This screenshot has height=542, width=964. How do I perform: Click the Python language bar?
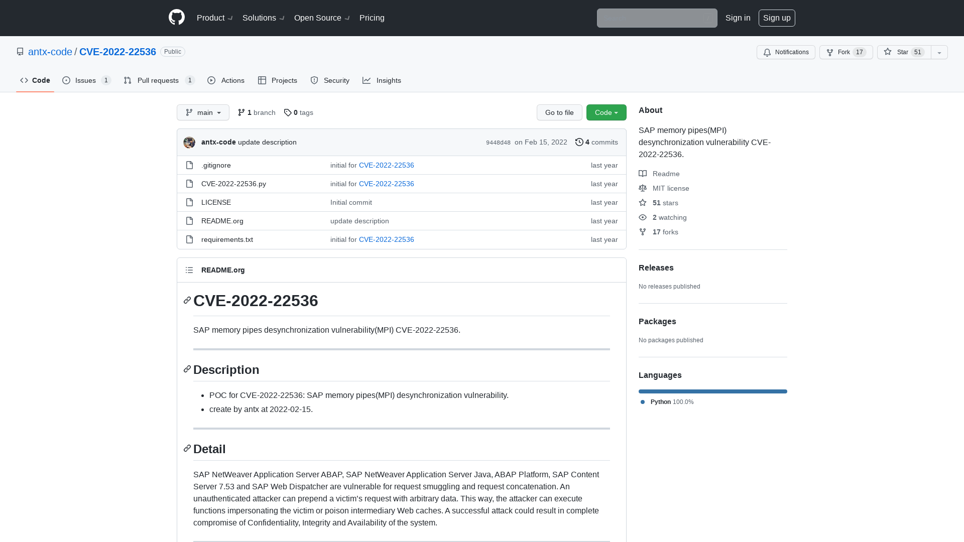tap(713, 391)
